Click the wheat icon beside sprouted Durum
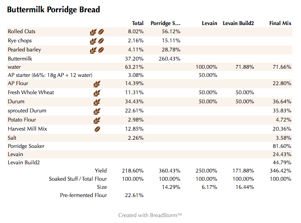Image resolution: width=301 pixels, height=223 pixels. (97, 111)
